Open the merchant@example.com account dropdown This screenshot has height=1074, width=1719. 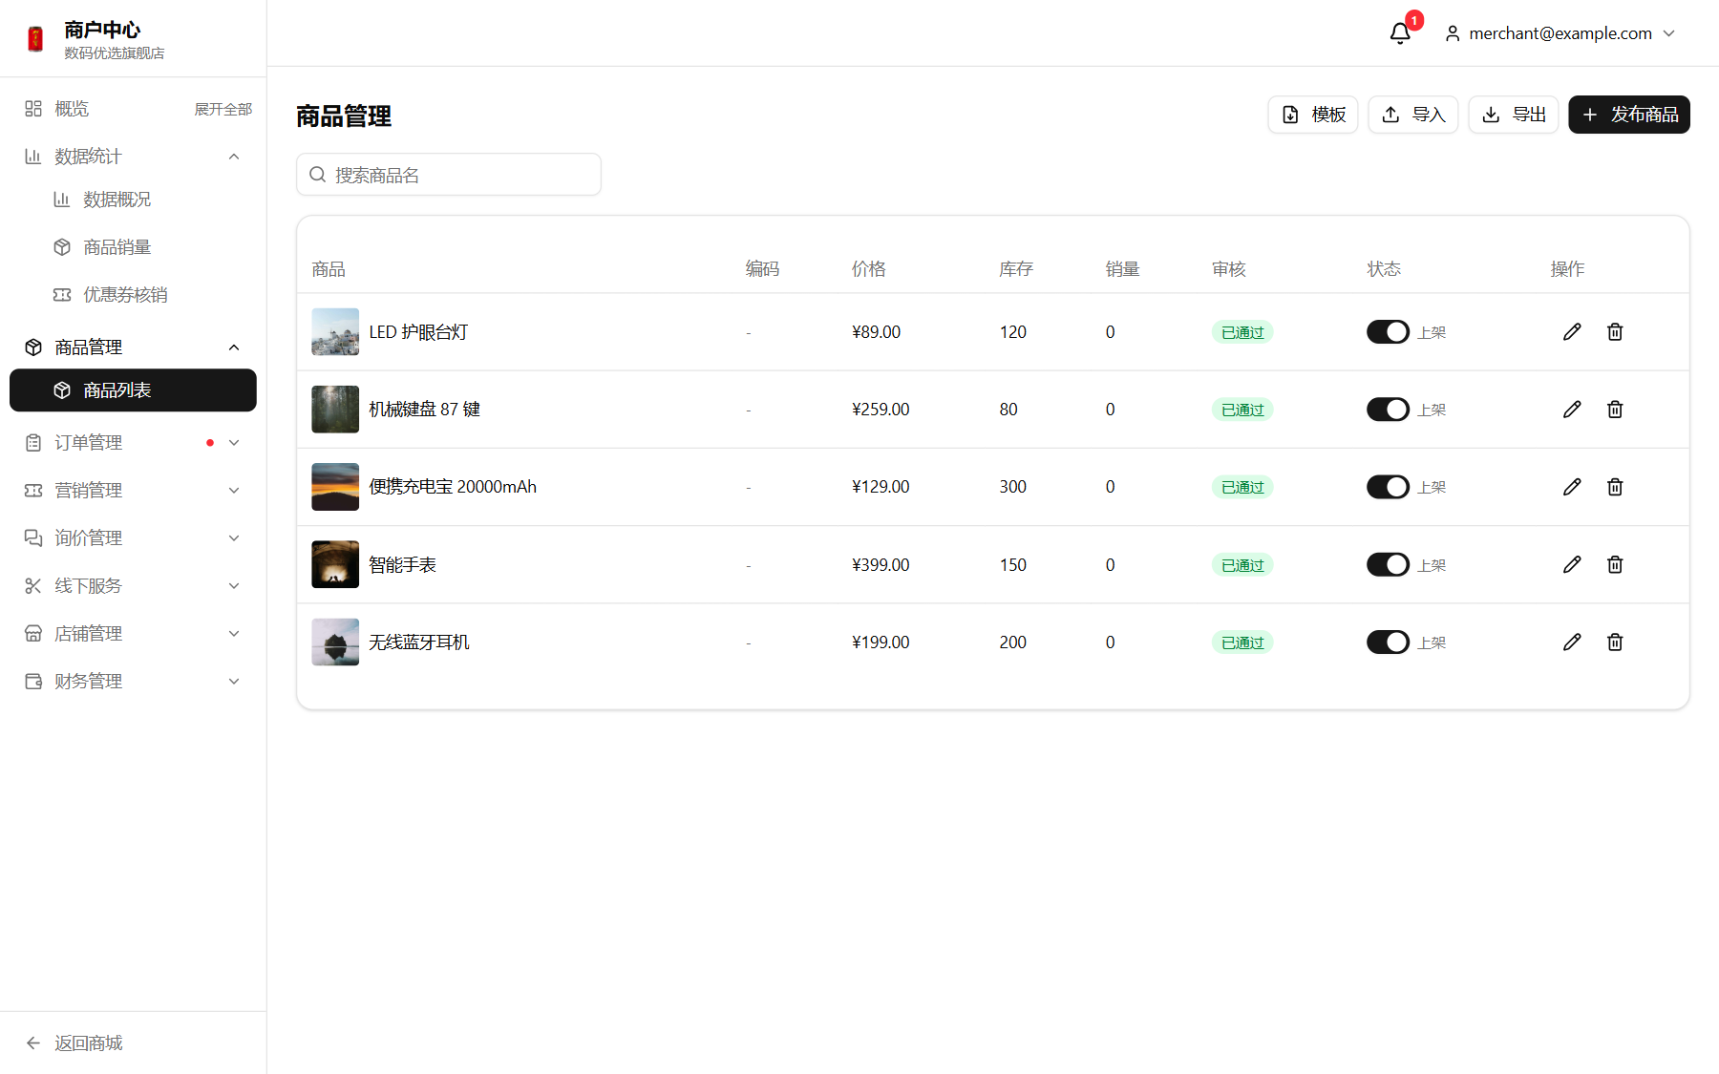1560,33
